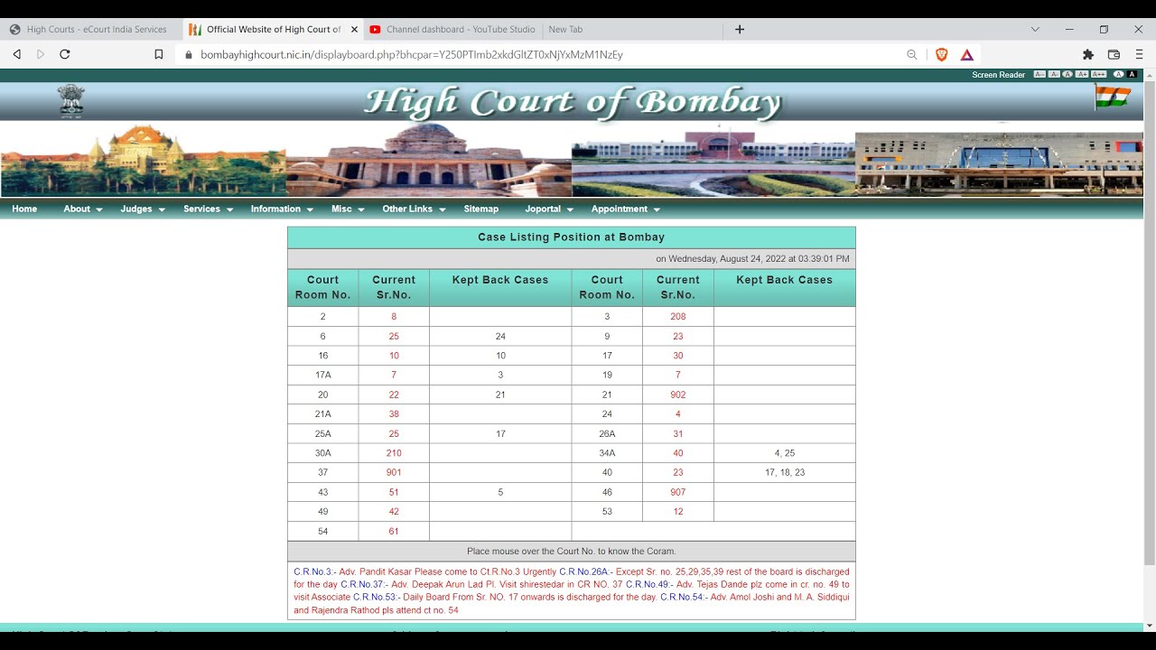Click the Indian flag image in header

[1113, 97]
